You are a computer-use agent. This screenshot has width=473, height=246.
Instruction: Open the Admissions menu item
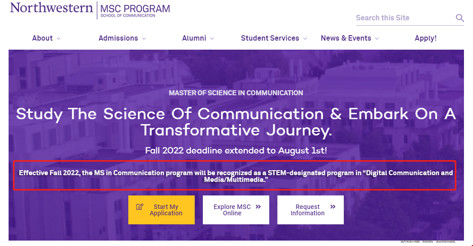(118, 38)
